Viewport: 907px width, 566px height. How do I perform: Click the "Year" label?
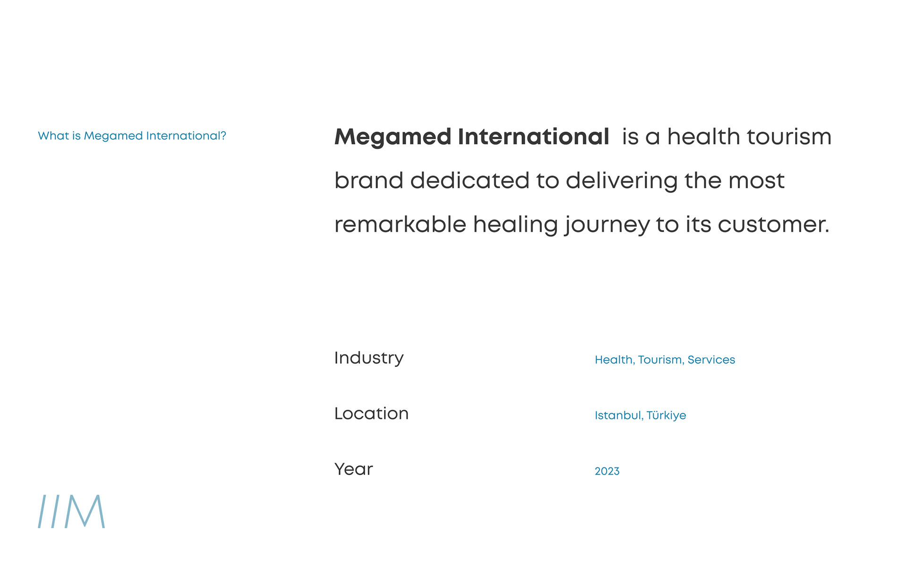[353, 469]
